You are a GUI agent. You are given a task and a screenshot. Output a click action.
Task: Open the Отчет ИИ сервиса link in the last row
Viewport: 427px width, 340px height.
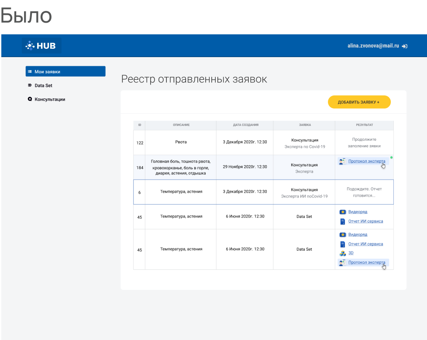pyautogui.click(x=365, y=244)
